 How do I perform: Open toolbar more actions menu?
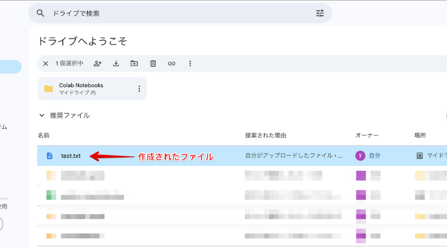[x=190, y=63]
